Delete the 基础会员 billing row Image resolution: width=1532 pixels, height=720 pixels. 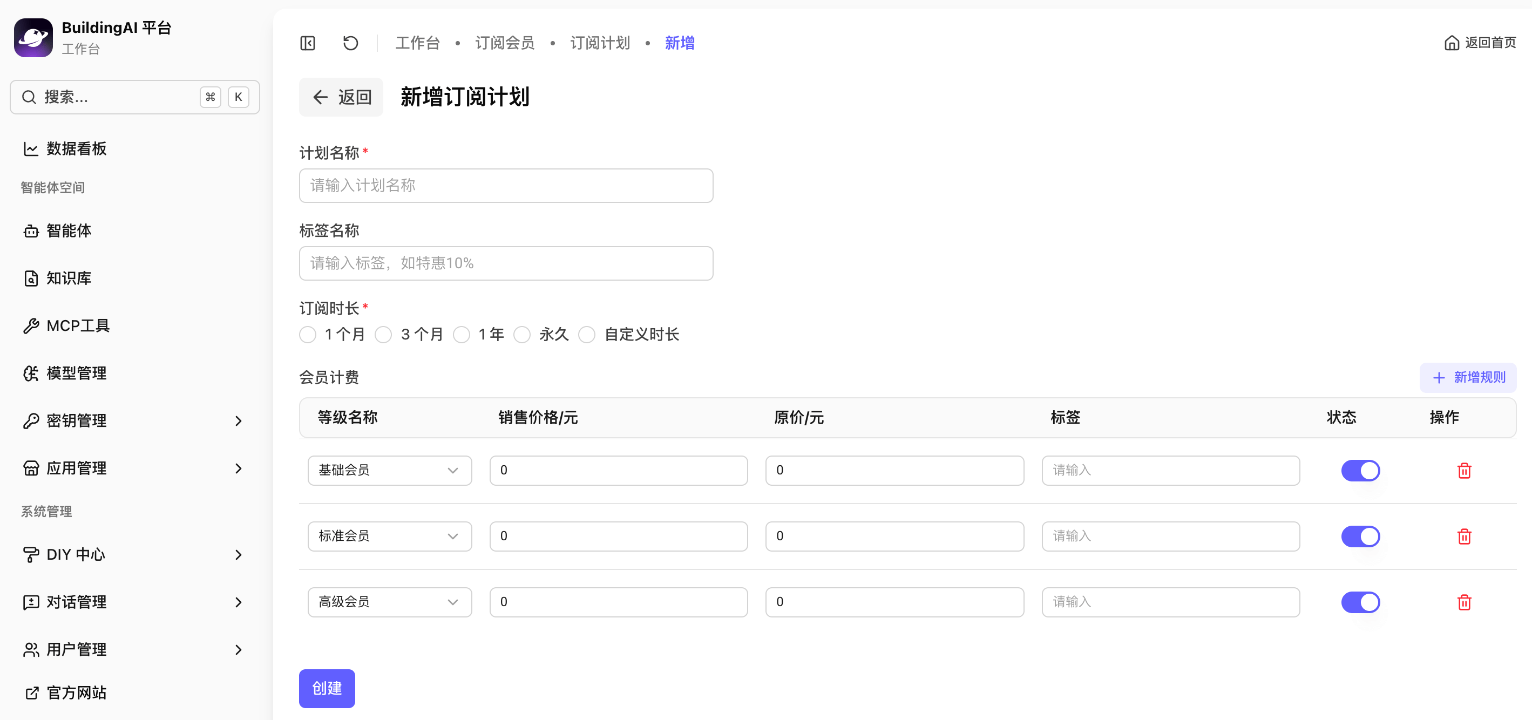1463,470
